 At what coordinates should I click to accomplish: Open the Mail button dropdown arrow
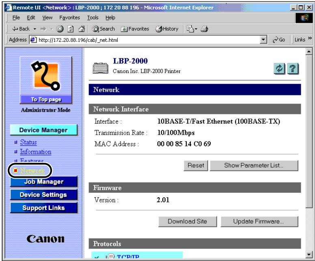[x=196, y=29]
